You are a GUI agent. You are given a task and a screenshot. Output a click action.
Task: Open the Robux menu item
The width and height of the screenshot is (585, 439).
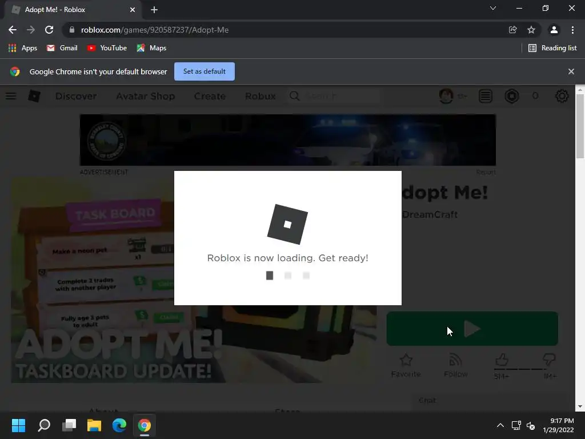click(x=261, y=96)
